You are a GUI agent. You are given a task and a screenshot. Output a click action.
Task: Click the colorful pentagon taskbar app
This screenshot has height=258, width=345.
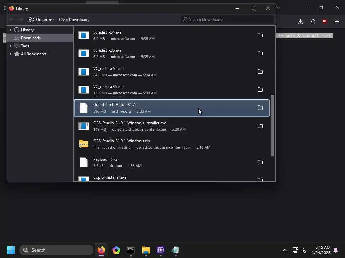(x=116, y=250)
